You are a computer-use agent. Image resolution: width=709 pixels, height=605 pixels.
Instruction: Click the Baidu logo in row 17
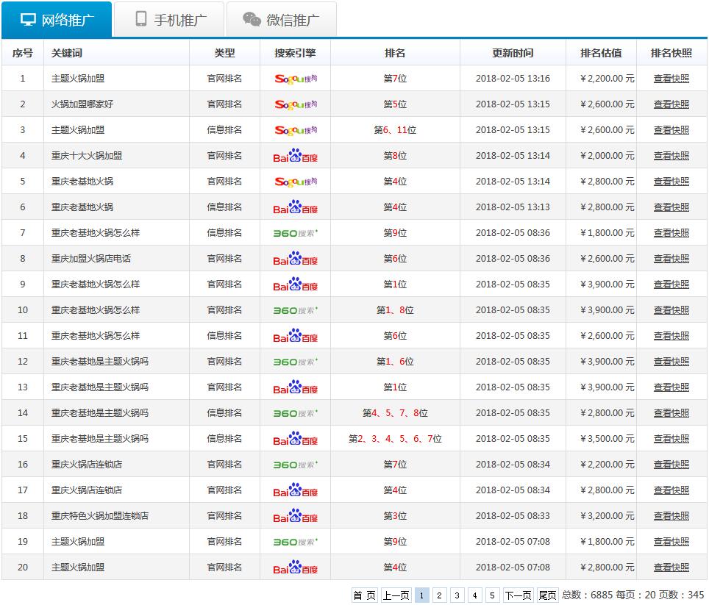point(295,490)
